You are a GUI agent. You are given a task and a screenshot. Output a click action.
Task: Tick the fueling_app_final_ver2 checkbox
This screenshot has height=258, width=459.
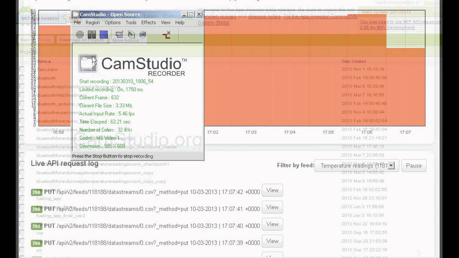(22, 215)
